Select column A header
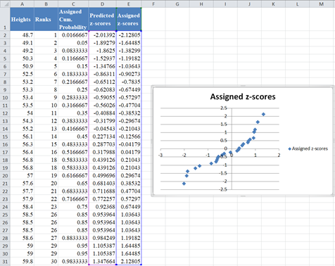The width and height of the screenshot is (335, 266). tap(22, 4)
